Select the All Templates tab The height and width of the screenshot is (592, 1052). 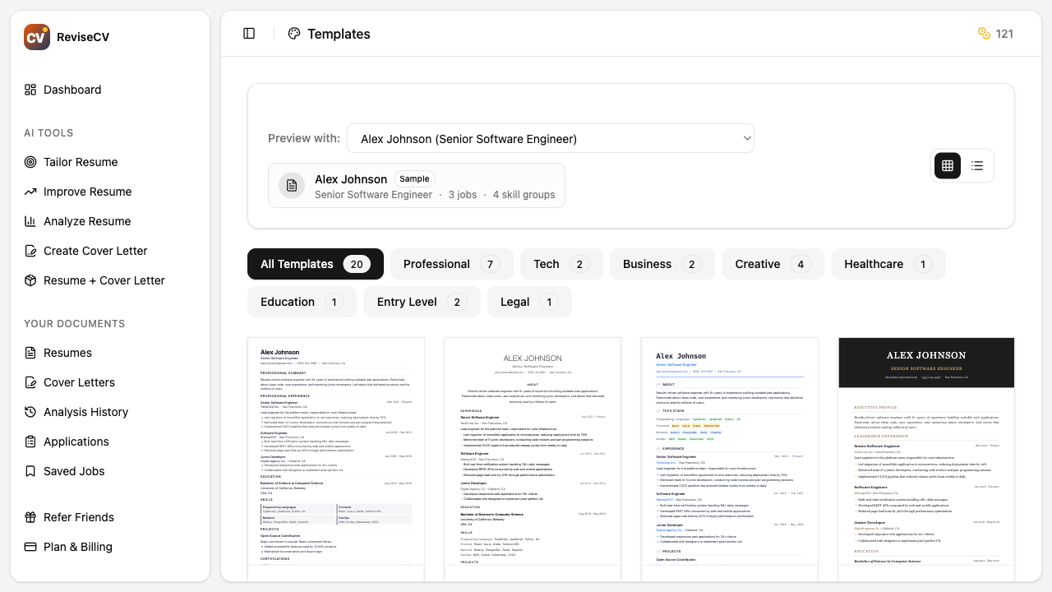(x=315, y=264)
